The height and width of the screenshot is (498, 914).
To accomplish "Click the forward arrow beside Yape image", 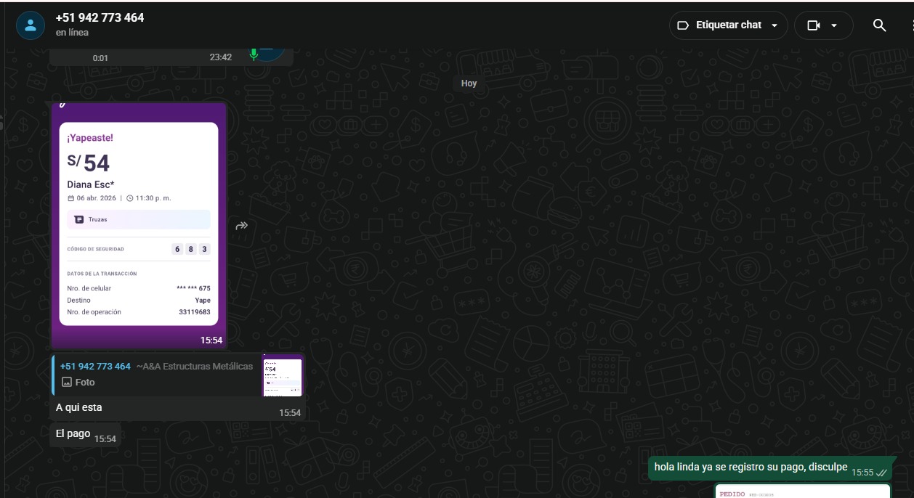I will point(242,226).
